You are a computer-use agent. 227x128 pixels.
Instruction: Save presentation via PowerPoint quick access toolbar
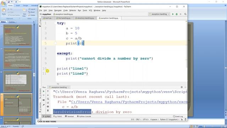(9, 2)
